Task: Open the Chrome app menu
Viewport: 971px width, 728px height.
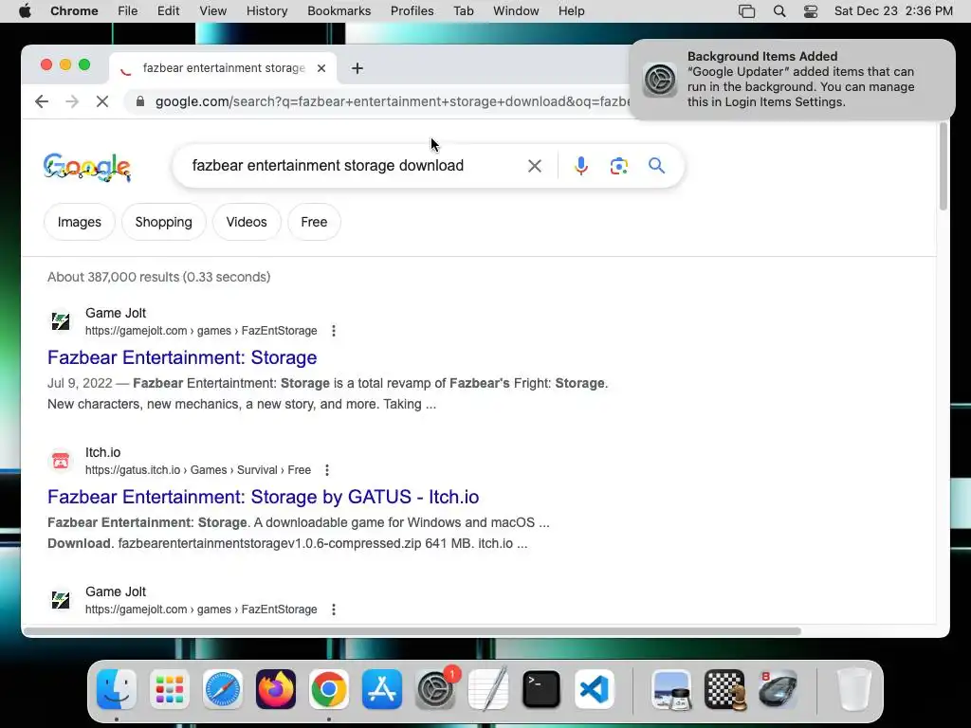Action: [x=74, y=11]
